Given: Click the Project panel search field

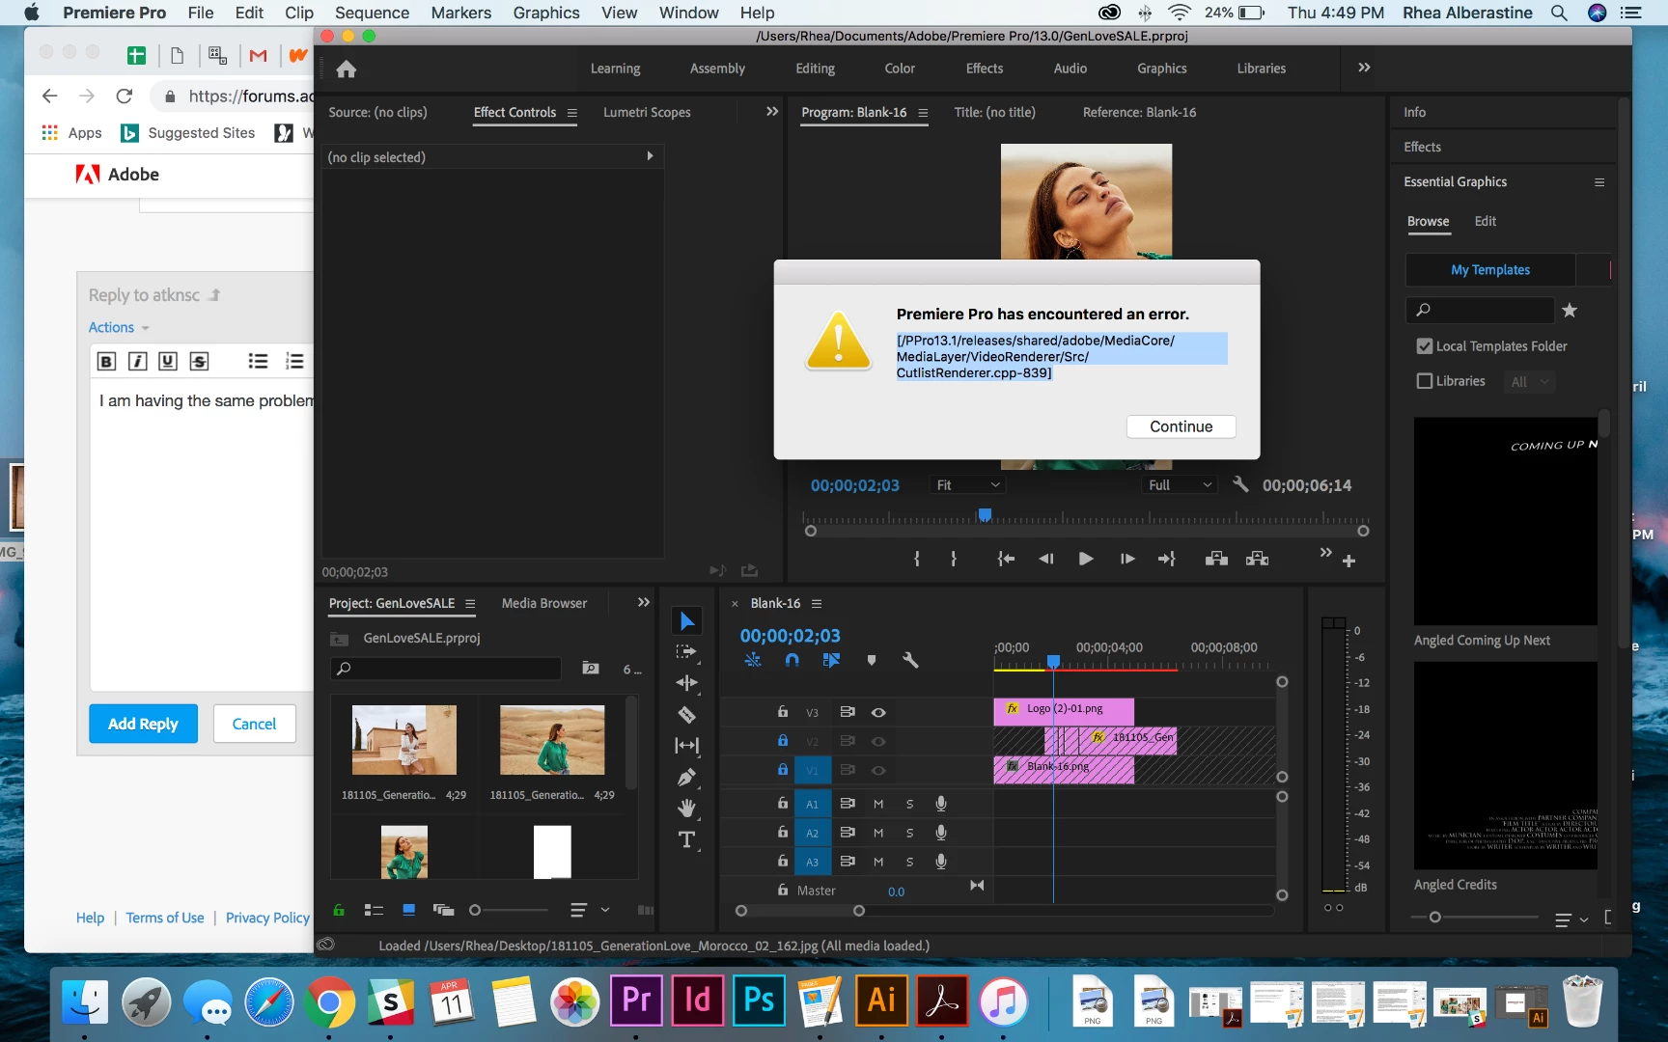Looking at the screenshot, I should 446,669.
